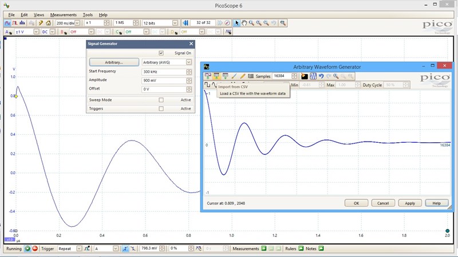458x257 pixels.
Task: Open the zoom overview icon
Action: (283, 23)
